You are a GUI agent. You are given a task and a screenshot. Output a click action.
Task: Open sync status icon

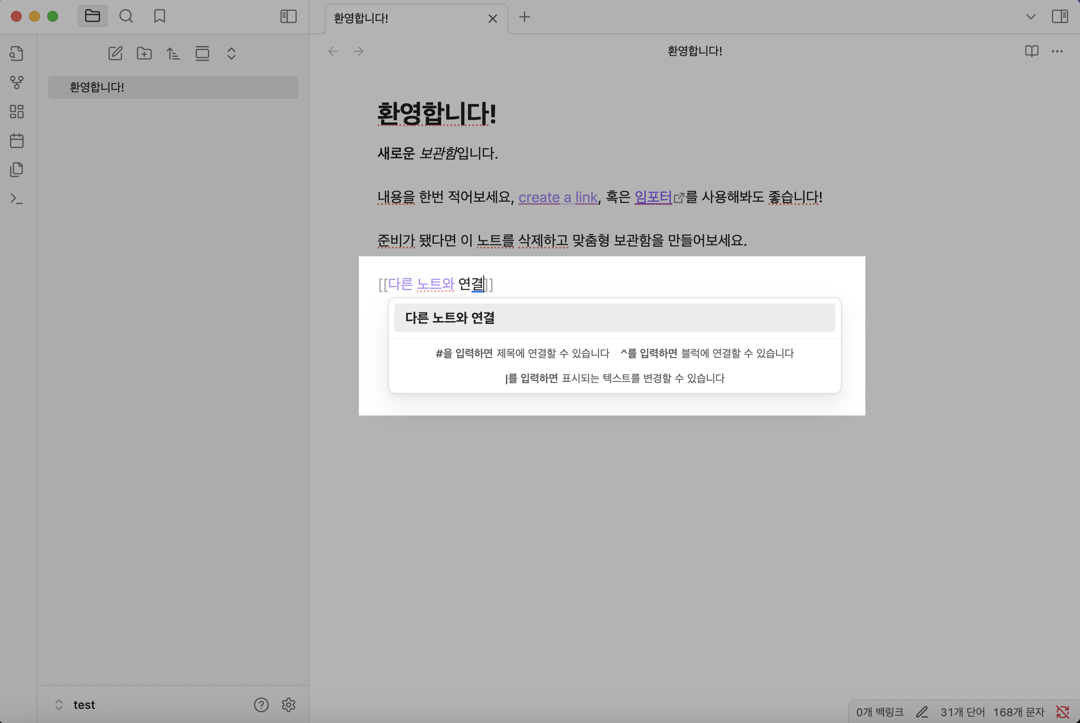[1062, 712]
